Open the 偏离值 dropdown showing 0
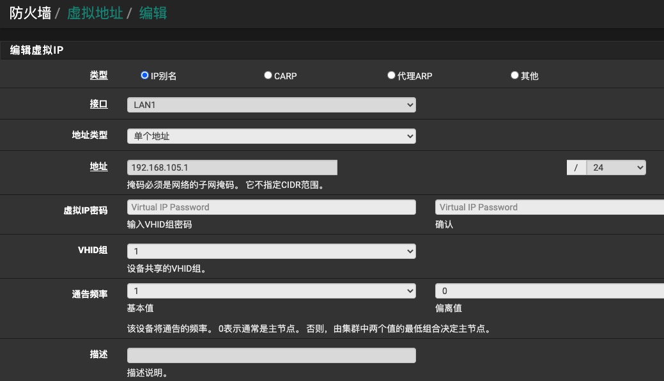The width and height of the screenshot is (664, 381). coord(548,292)
